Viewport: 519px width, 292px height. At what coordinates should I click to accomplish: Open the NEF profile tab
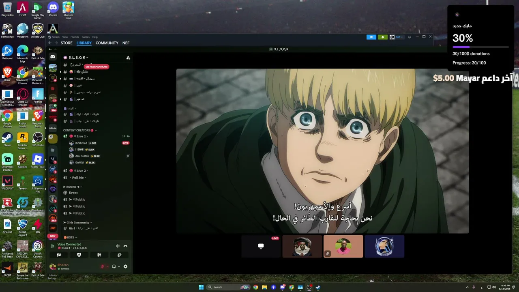click(126, 43)
